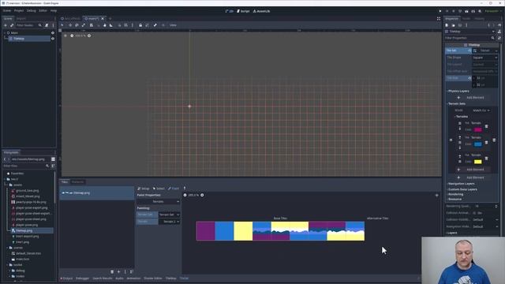Toggle Collision Animatable checkbox
505x284 pixels.
click(474, 213)
